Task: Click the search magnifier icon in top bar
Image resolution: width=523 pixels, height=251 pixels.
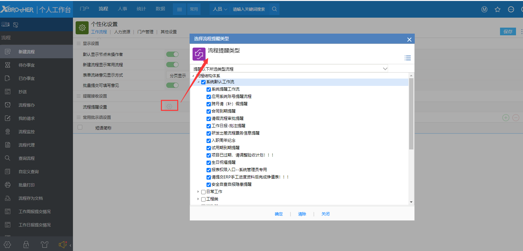Action: click(274, 9)
